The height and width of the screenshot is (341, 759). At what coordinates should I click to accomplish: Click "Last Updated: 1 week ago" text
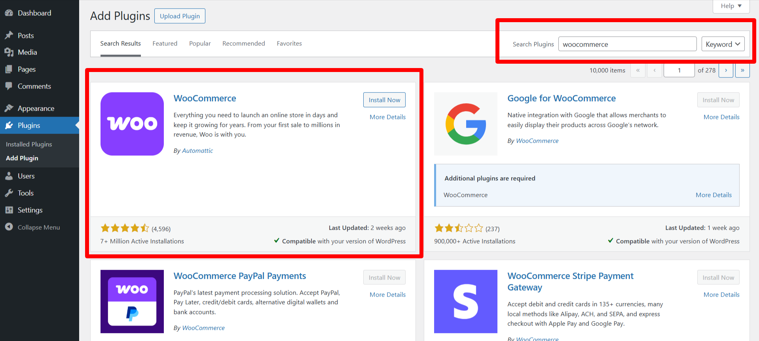click(702, 228)
